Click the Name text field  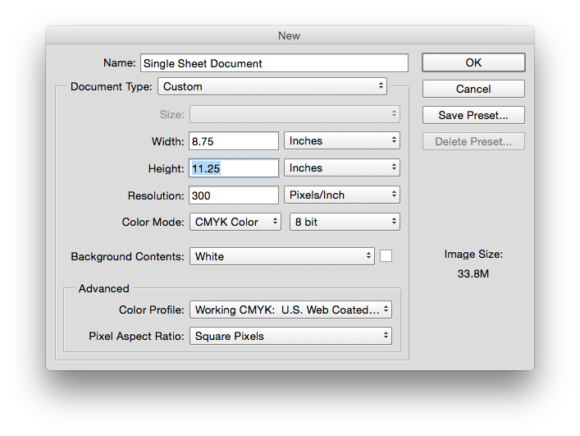pos(274,63)
